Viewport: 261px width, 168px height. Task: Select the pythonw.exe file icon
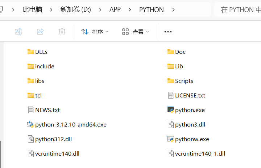pyautogui.click(x=171, y=139)
